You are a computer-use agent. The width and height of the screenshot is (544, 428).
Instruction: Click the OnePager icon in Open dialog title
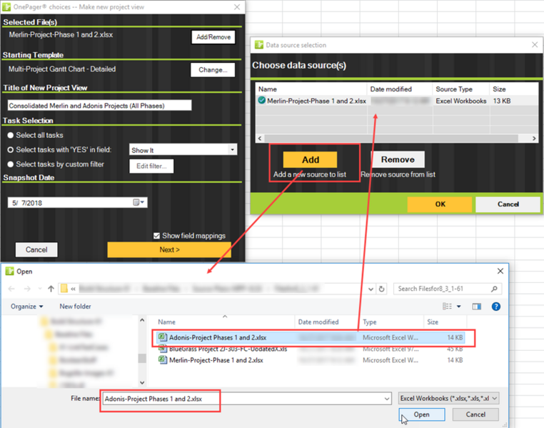[x=10, y=271]
